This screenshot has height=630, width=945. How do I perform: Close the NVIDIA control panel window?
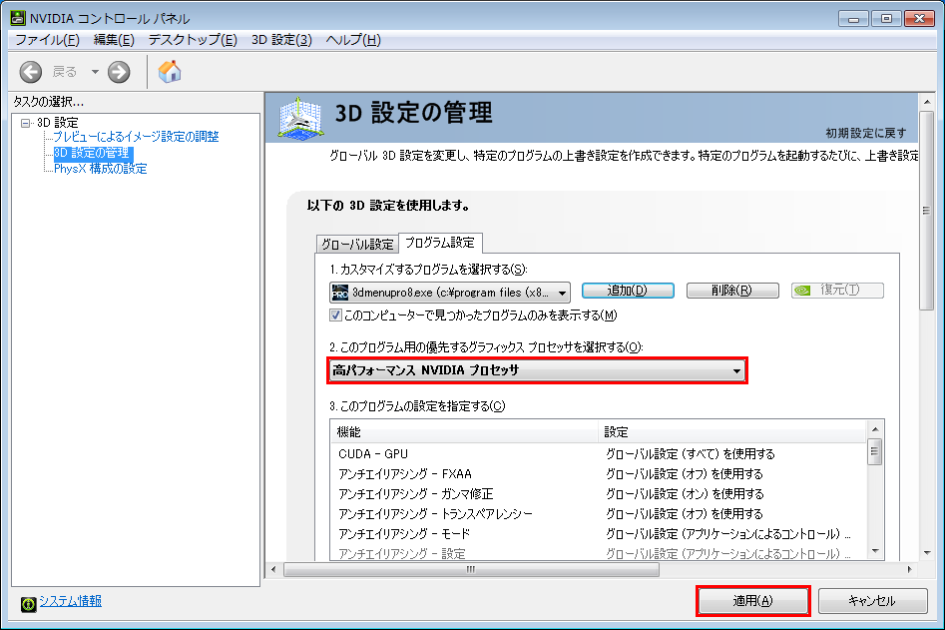point(920,19)
